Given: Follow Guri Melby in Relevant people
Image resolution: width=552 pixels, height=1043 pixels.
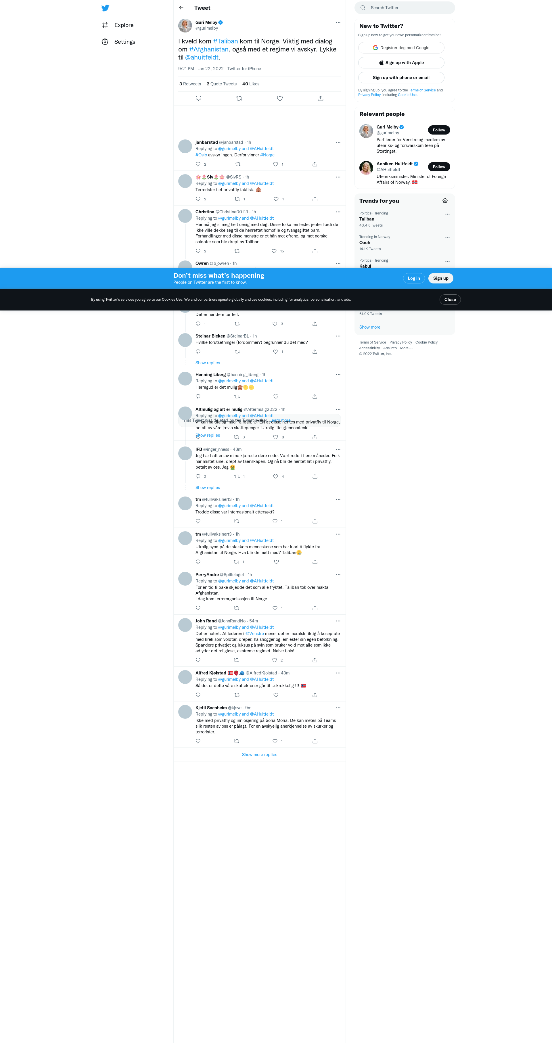Looking at the screenshot, I should pos(439,130).
